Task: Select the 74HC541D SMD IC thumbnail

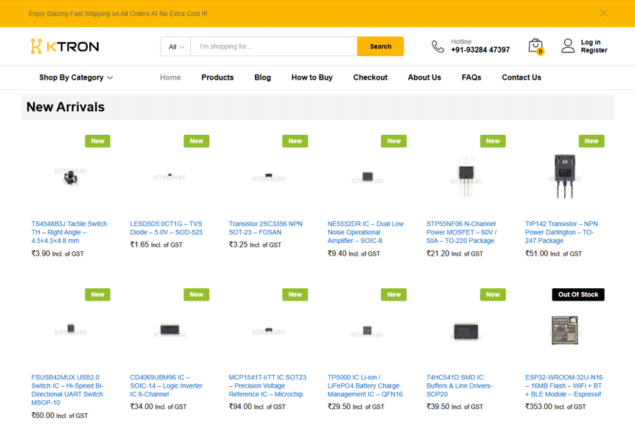Action: click(x=466, y=330)
